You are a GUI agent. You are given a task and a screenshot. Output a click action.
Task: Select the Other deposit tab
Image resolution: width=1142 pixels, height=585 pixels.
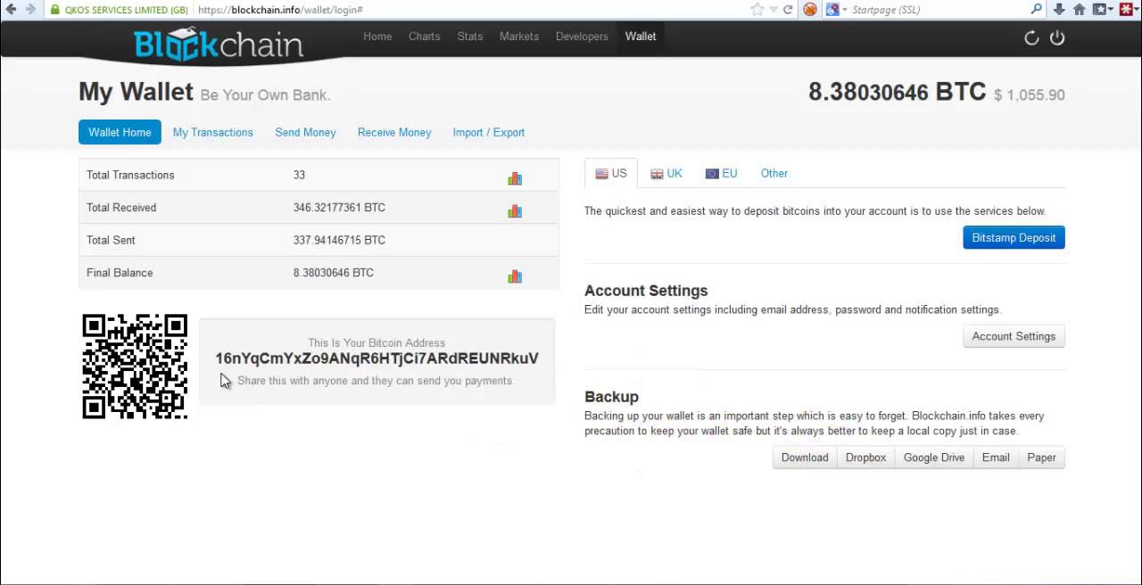point(774,173)
